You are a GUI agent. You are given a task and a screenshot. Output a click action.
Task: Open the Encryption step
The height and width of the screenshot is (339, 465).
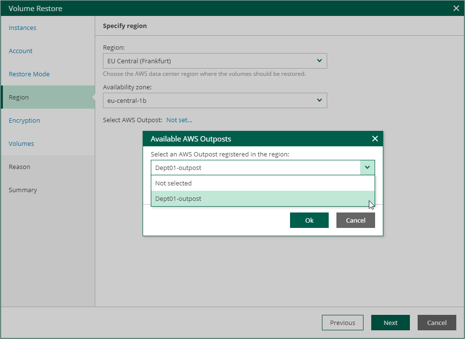(x=24, y=120)
